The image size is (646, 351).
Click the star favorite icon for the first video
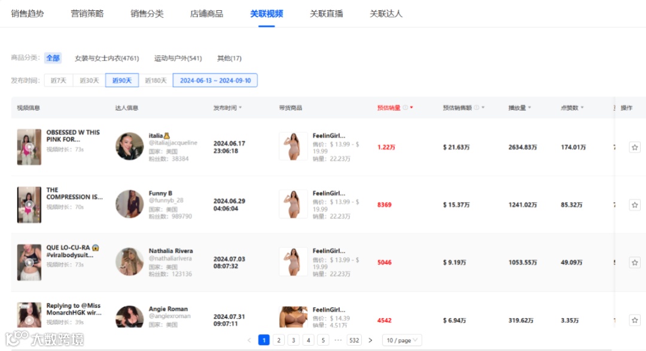click(x=635, y=146)
